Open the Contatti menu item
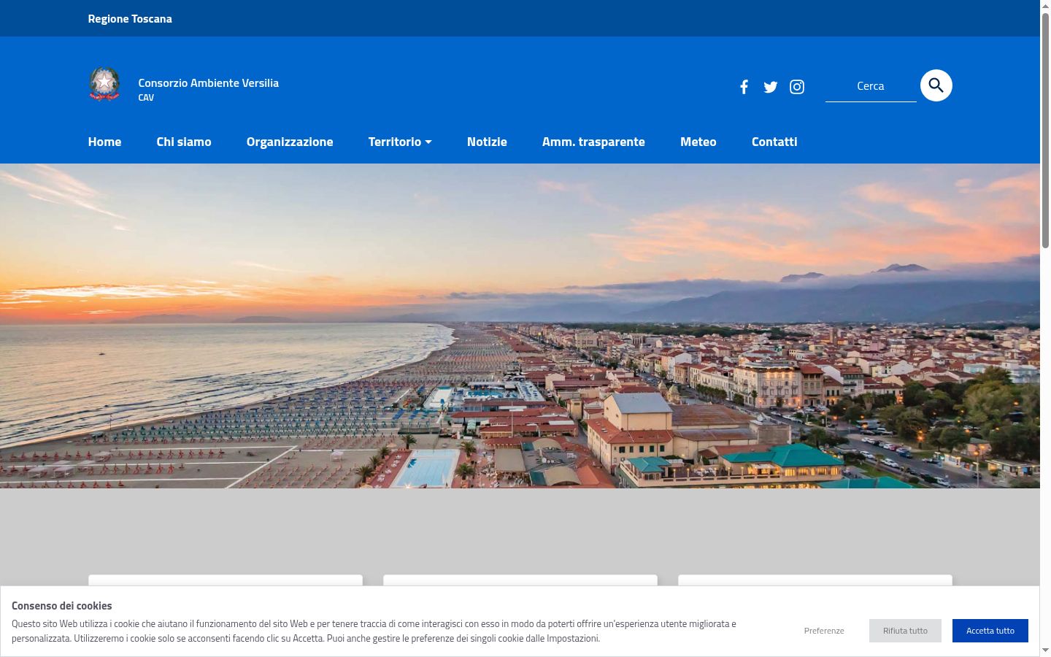This screenshot has height=657, width=1051. point(774,142)
